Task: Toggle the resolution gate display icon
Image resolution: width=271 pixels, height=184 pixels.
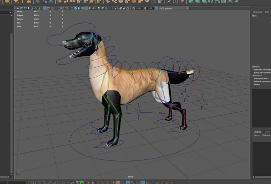Action: (x=52, y=9)
